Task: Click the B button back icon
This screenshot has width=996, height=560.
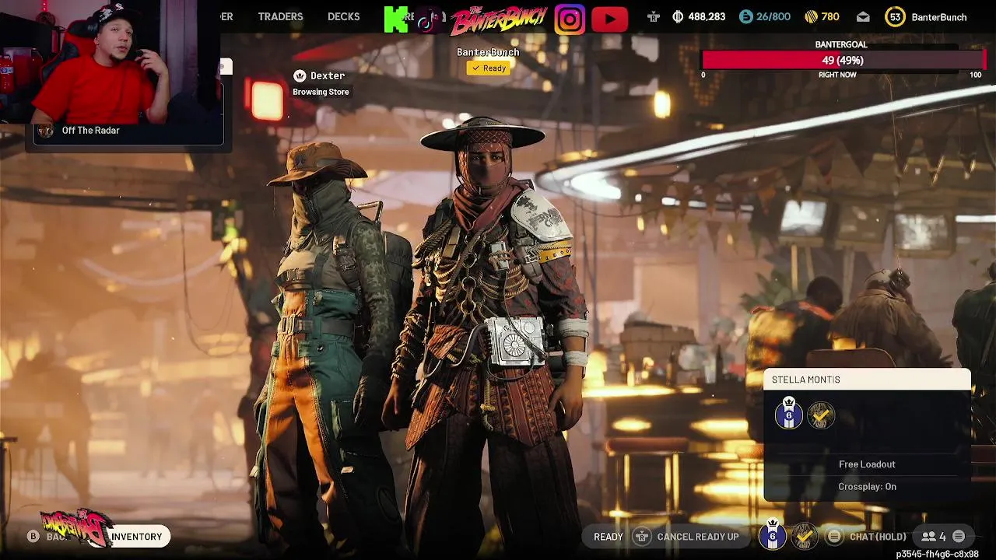Action: [33, 537]
